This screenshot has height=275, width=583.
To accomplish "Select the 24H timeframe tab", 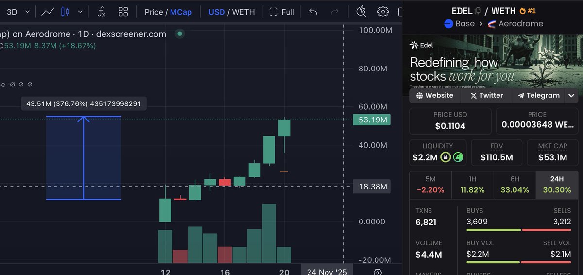I will click(557, 185).
